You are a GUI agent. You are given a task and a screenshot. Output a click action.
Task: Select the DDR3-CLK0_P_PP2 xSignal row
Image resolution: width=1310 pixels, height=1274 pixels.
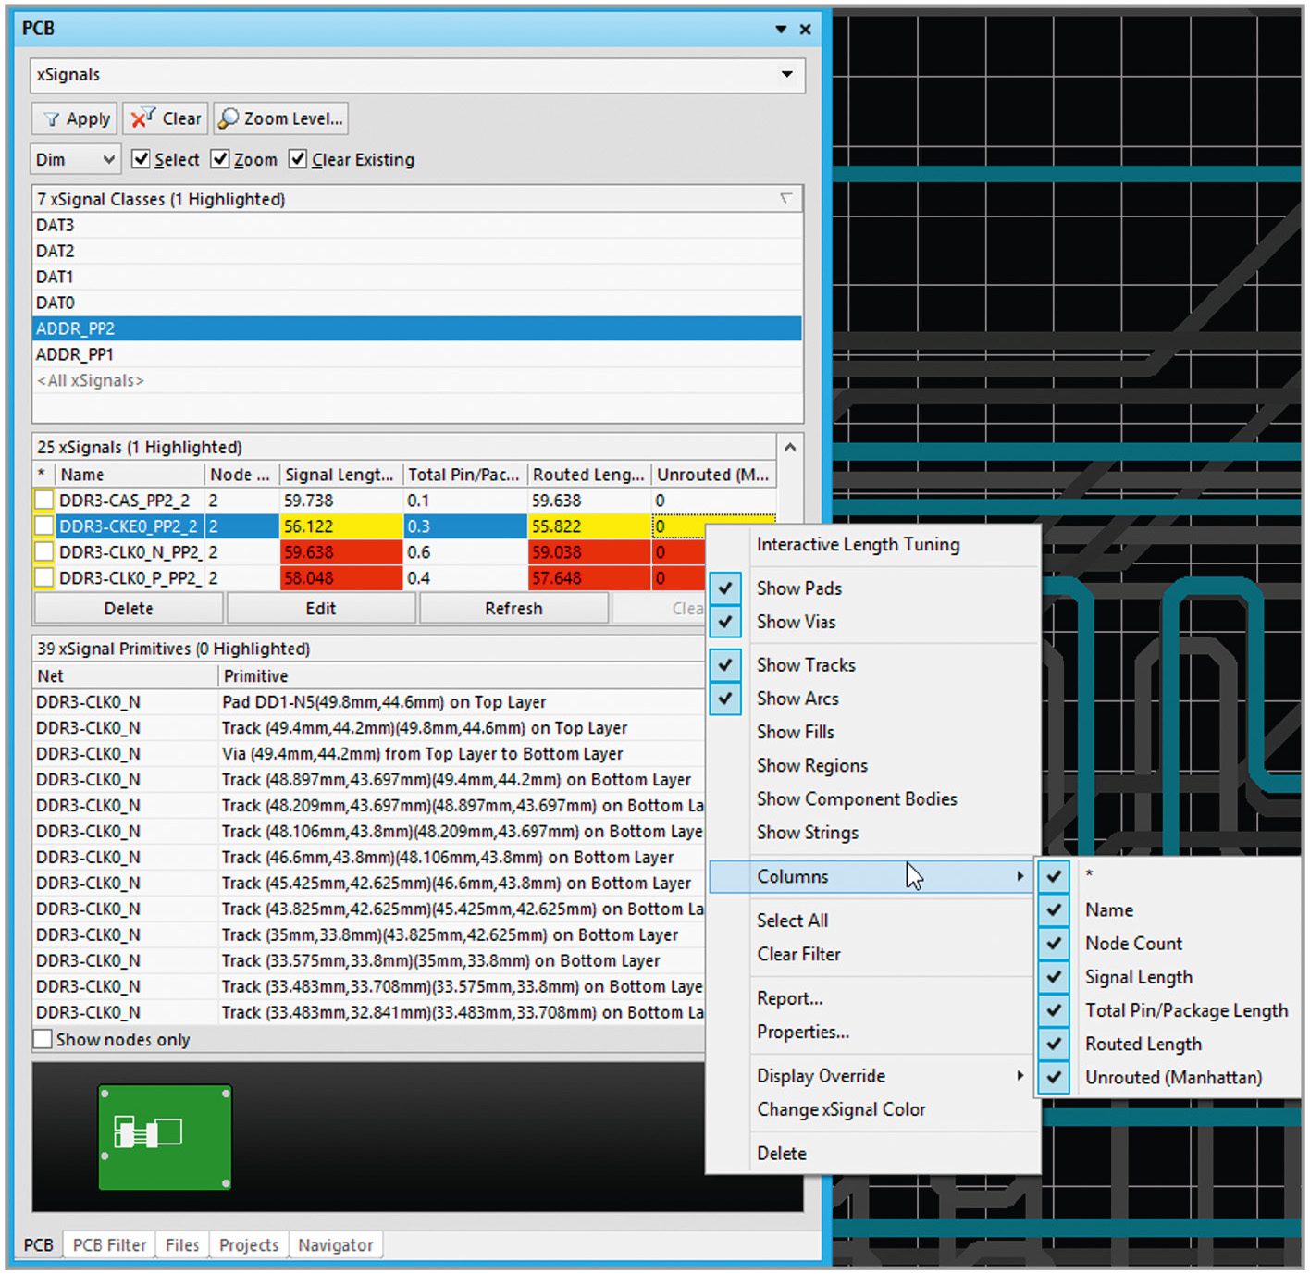point(370,578)
